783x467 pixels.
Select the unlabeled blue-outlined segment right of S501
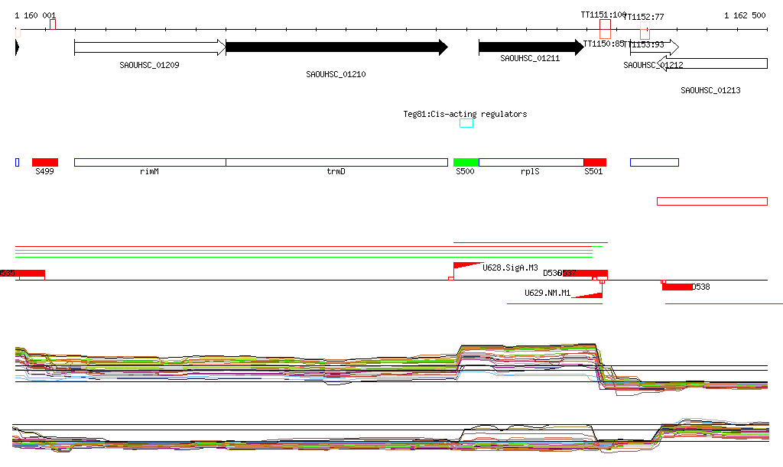[x=654, y=162]
